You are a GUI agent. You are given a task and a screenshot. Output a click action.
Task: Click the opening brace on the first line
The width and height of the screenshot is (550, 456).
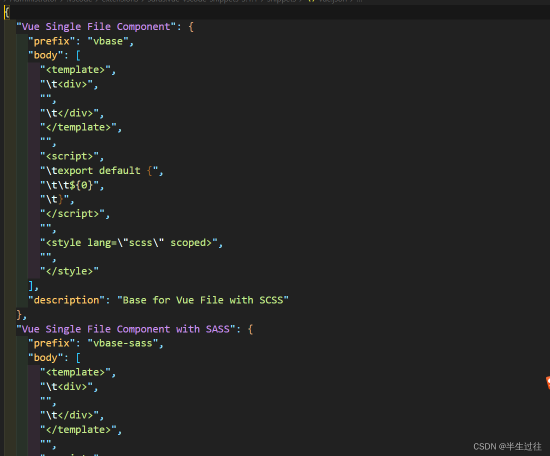pyautogui.click(x=6, y=13)
